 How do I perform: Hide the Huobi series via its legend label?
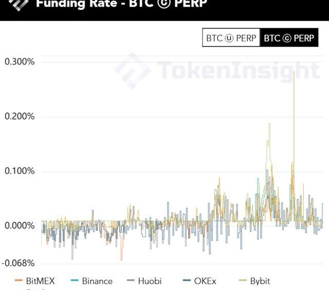click(150, 281)
